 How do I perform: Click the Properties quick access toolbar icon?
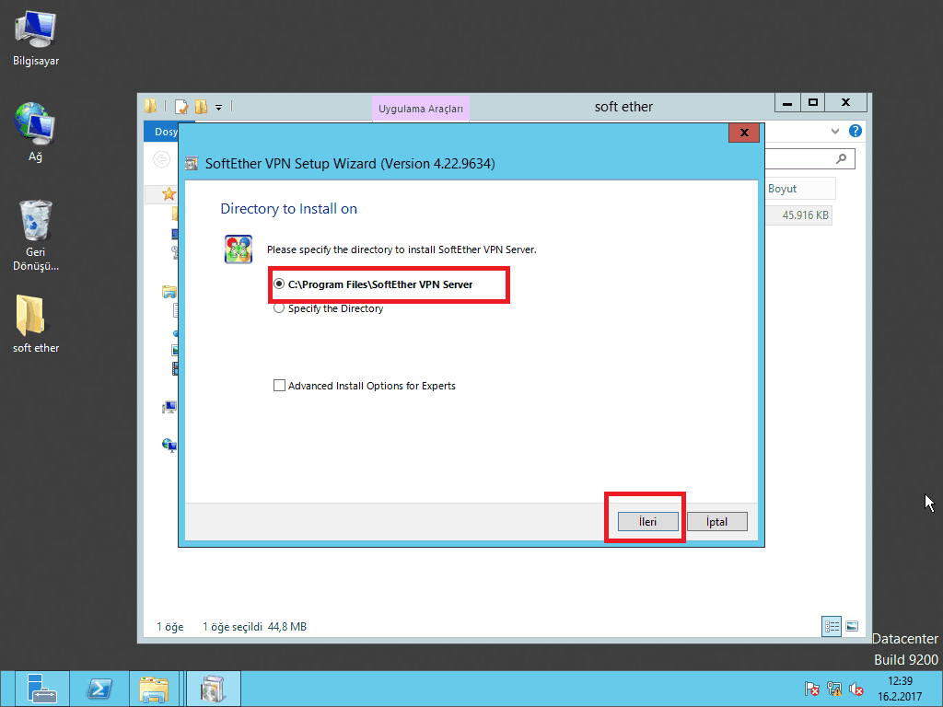(x=181, y=107)
